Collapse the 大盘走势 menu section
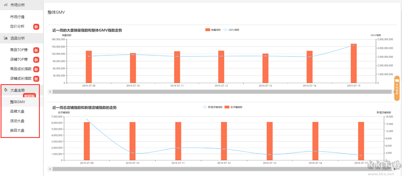 (22, 90)
